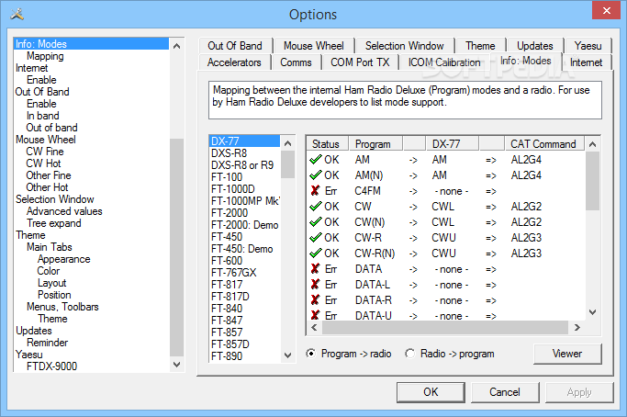Click red error icon in DATA row
This screenshot has width=627, height=417.
click(x=315, y=269)
